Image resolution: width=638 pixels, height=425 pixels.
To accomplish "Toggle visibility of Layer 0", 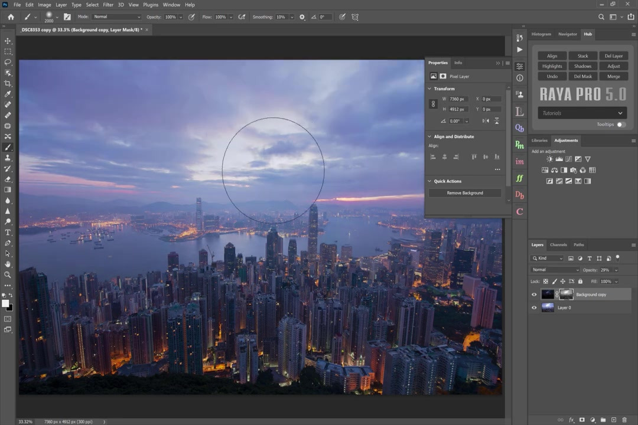I will tap(534, 308).
